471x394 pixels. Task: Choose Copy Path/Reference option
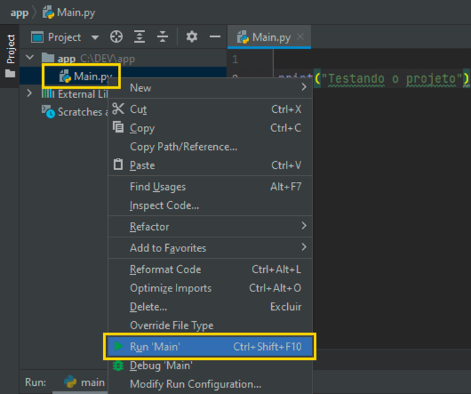pyautogui.click(x=210, y=147)
